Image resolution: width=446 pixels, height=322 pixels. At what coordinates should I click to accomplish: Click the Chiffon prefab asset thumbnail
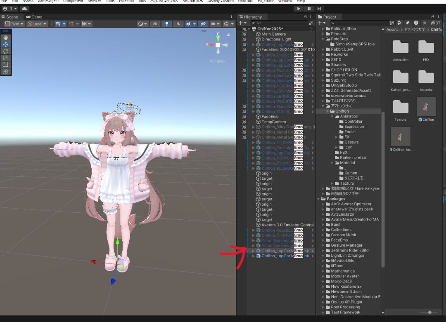click(x=426, y=107)
